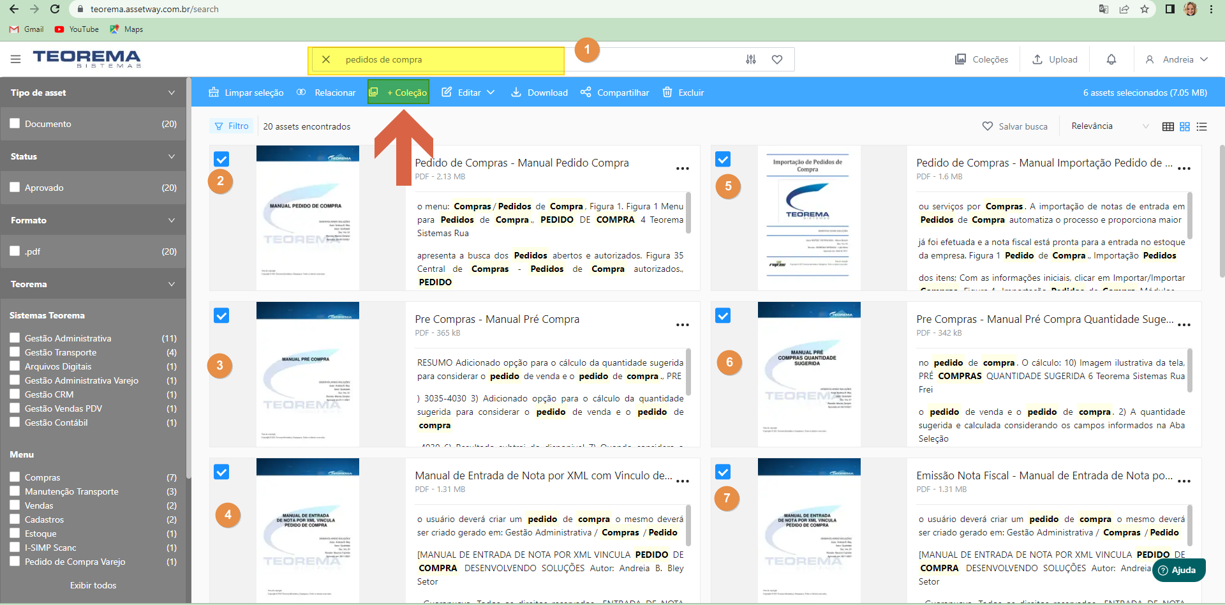Switch to list view layout icon
The width and height of the screenshot is (1225, 605).
(1202, 126)
